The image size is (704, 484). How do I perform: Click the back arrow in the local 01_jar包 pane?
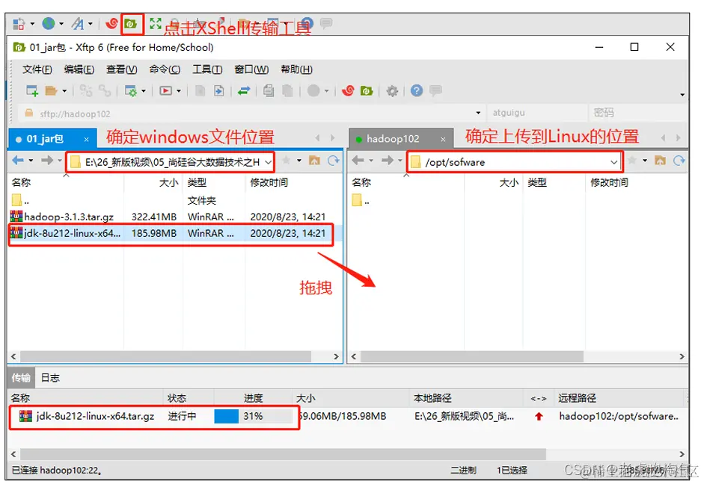pyautogui.click(x=19, y=161)
